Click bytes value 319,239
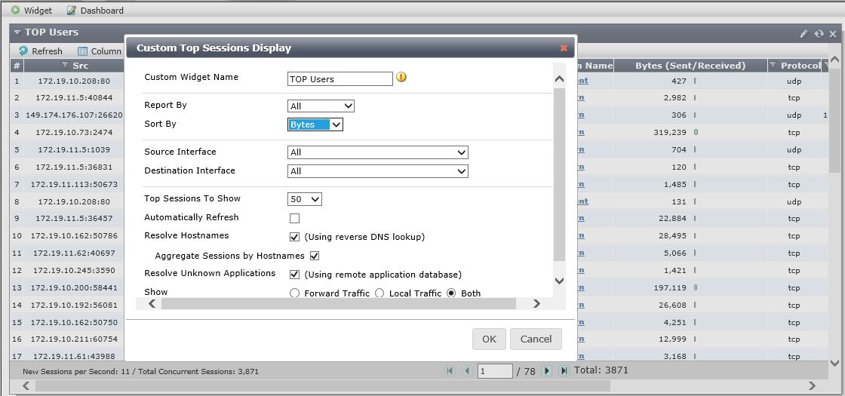The image size is (845, 396). (670, 132)
